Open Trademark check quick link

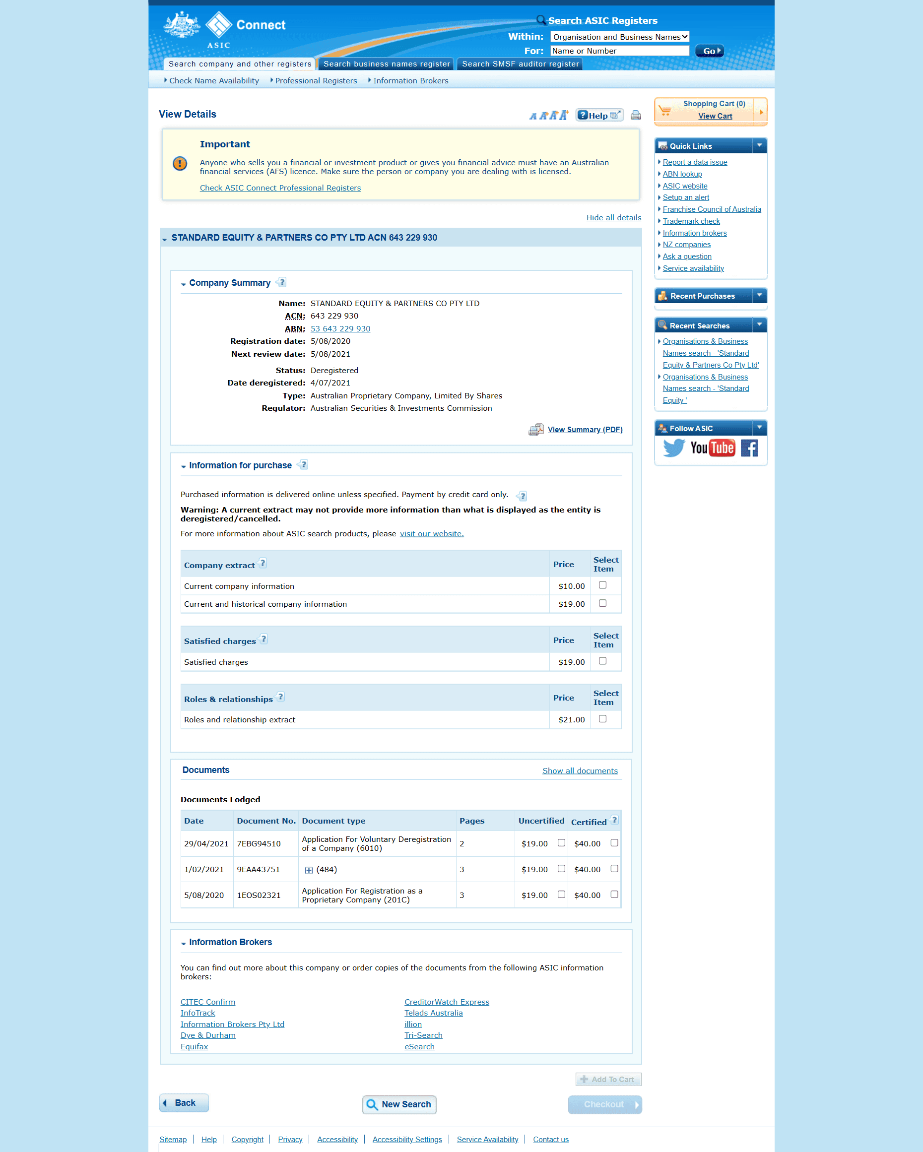[691, 221]
